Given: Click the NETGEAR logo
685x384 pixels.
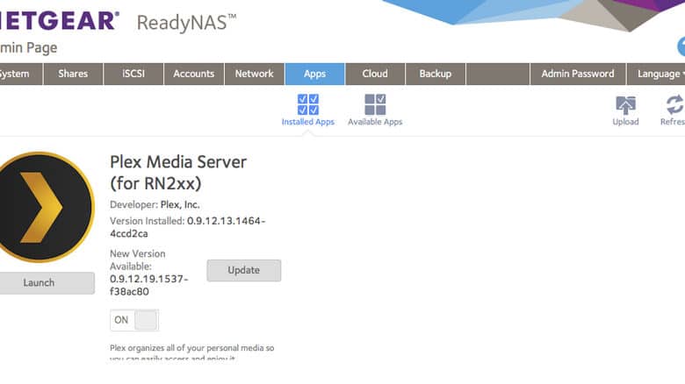Looking at the screenshot, I should pyautogui.click(x=58, y=21).
